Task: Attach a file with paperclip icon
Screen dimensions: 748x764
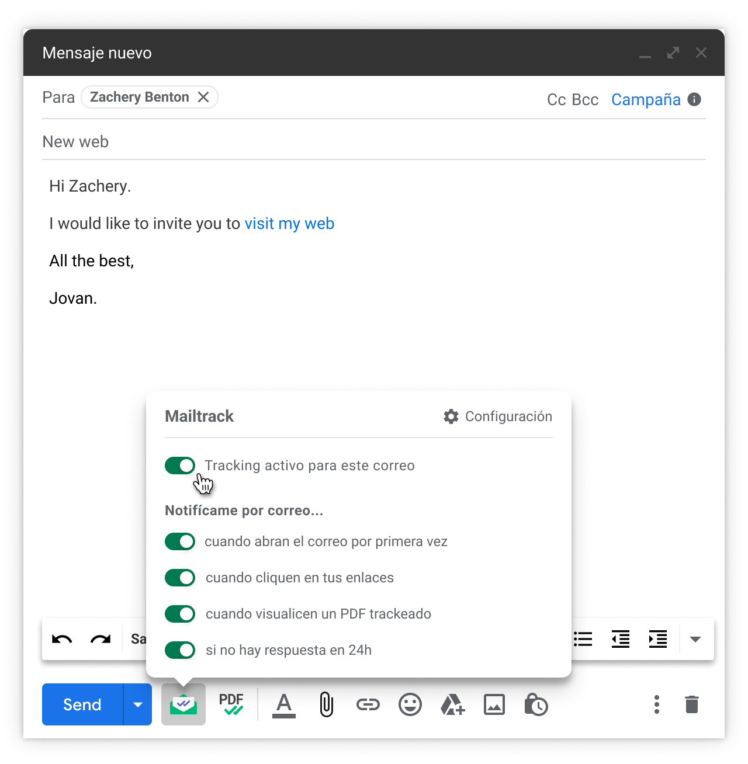Action: [327, 705]
